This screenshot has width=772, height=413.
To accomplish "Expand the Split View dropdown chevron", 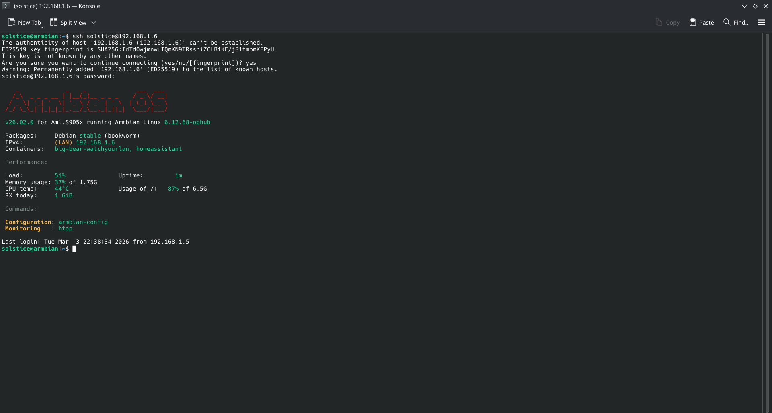I will tap(94, 23).
